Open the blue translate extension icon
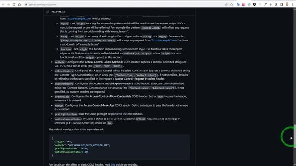 (x=238, y=4)
